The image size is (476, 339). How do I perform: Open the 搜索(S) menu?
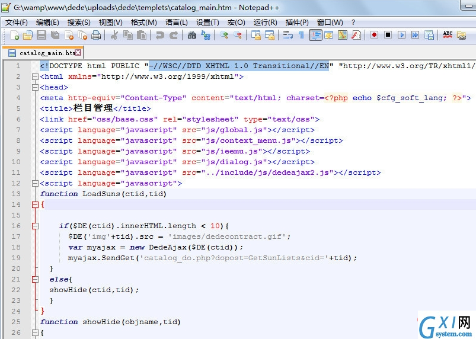tap(79, 23)
